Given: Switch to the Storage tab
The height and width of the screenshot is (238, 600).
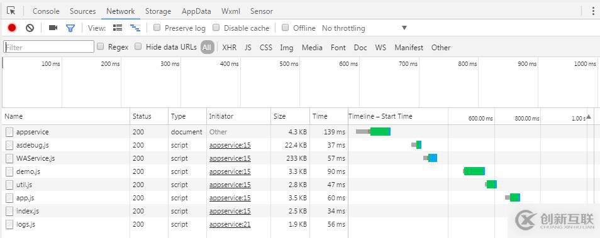Looking at the screenshot, I should (x=158, y=11).
